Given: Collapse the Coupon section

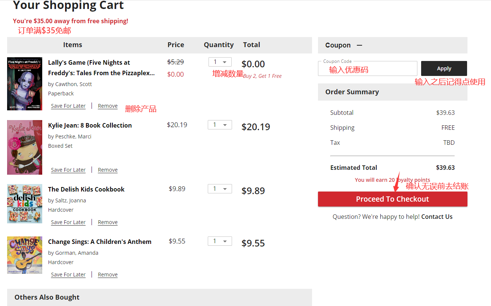Looking at the screenshot, I should click(359, 45).
